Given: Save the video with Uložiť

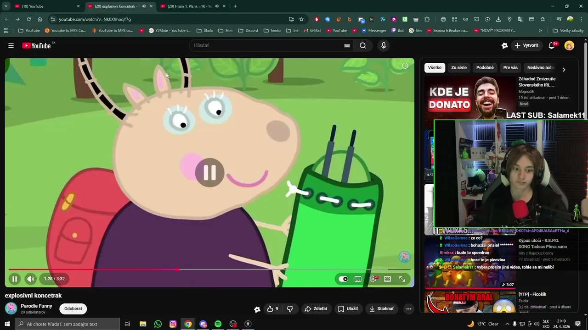Looking at the screenshot, I should point(348,309).
